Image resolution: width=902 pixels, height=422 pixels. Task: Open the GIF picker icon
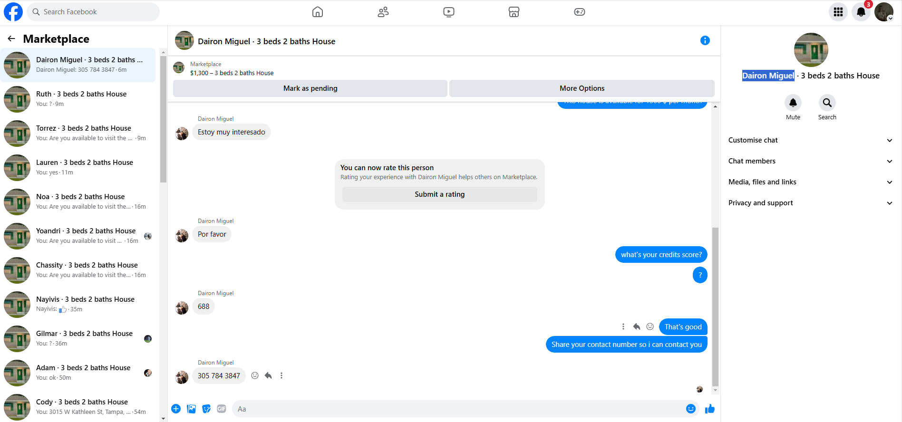point(222,409)
